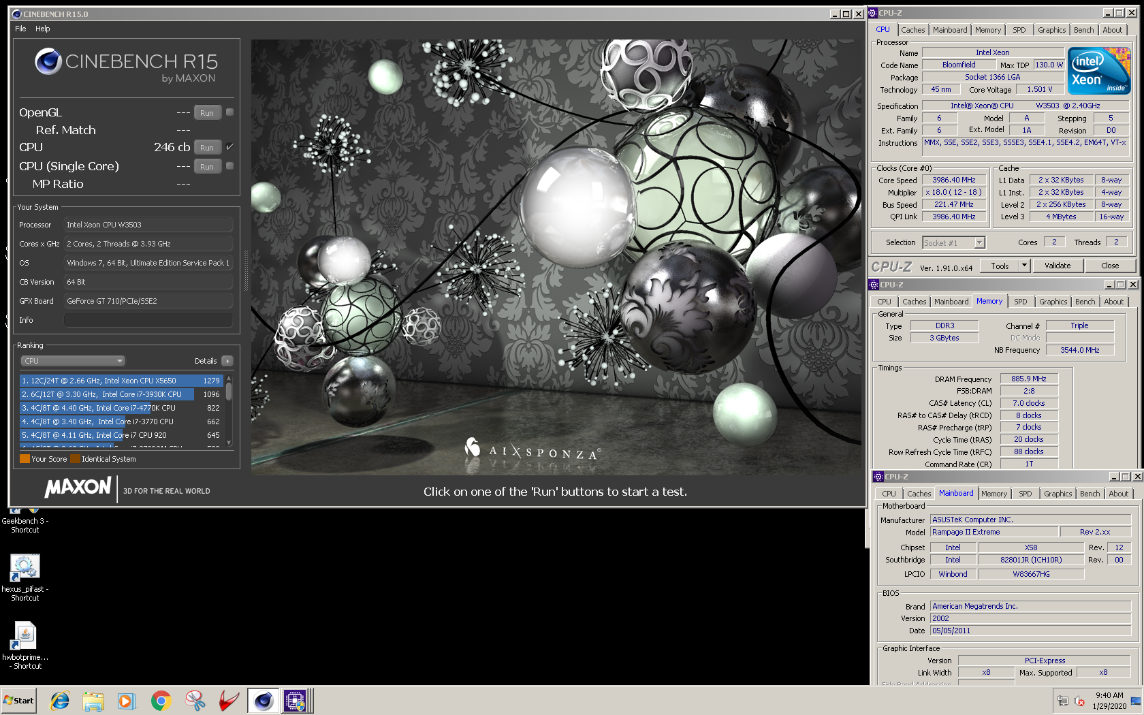The height and width of the screenshot is (715, 1144).
Task: Click the 885.9 MHz DRAM Frequency value
Action: point(1028,379)
